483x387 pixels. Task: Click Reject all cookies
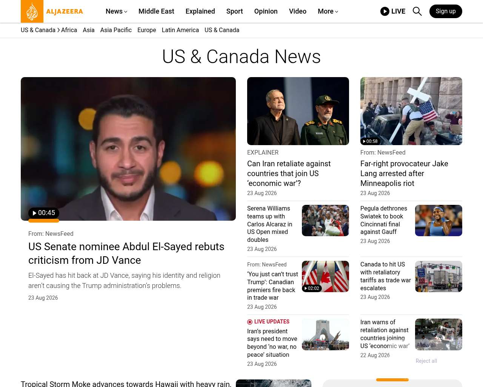tap(426, 361)
